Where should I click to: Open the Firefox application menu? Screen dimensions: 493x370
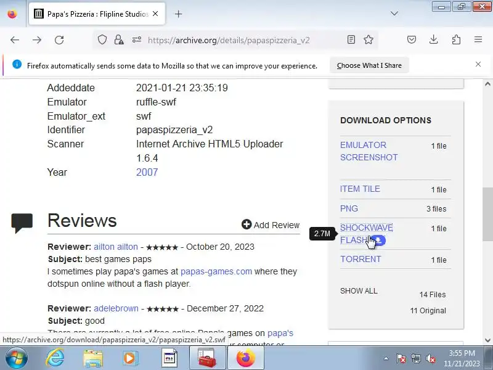coord(478,39)
